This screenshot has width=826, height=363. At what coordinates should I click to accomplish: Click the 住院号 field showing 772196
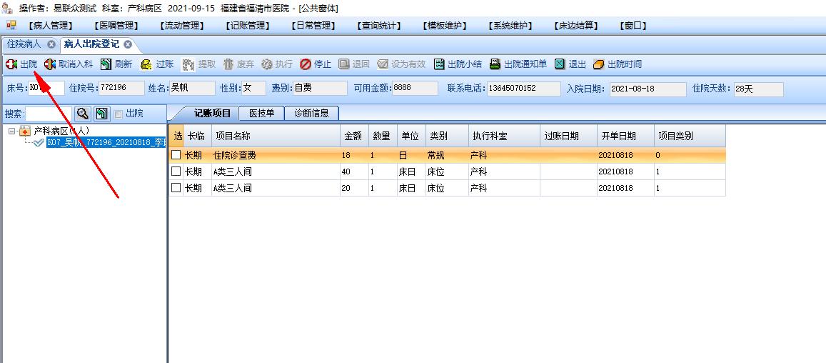point(121,88)
